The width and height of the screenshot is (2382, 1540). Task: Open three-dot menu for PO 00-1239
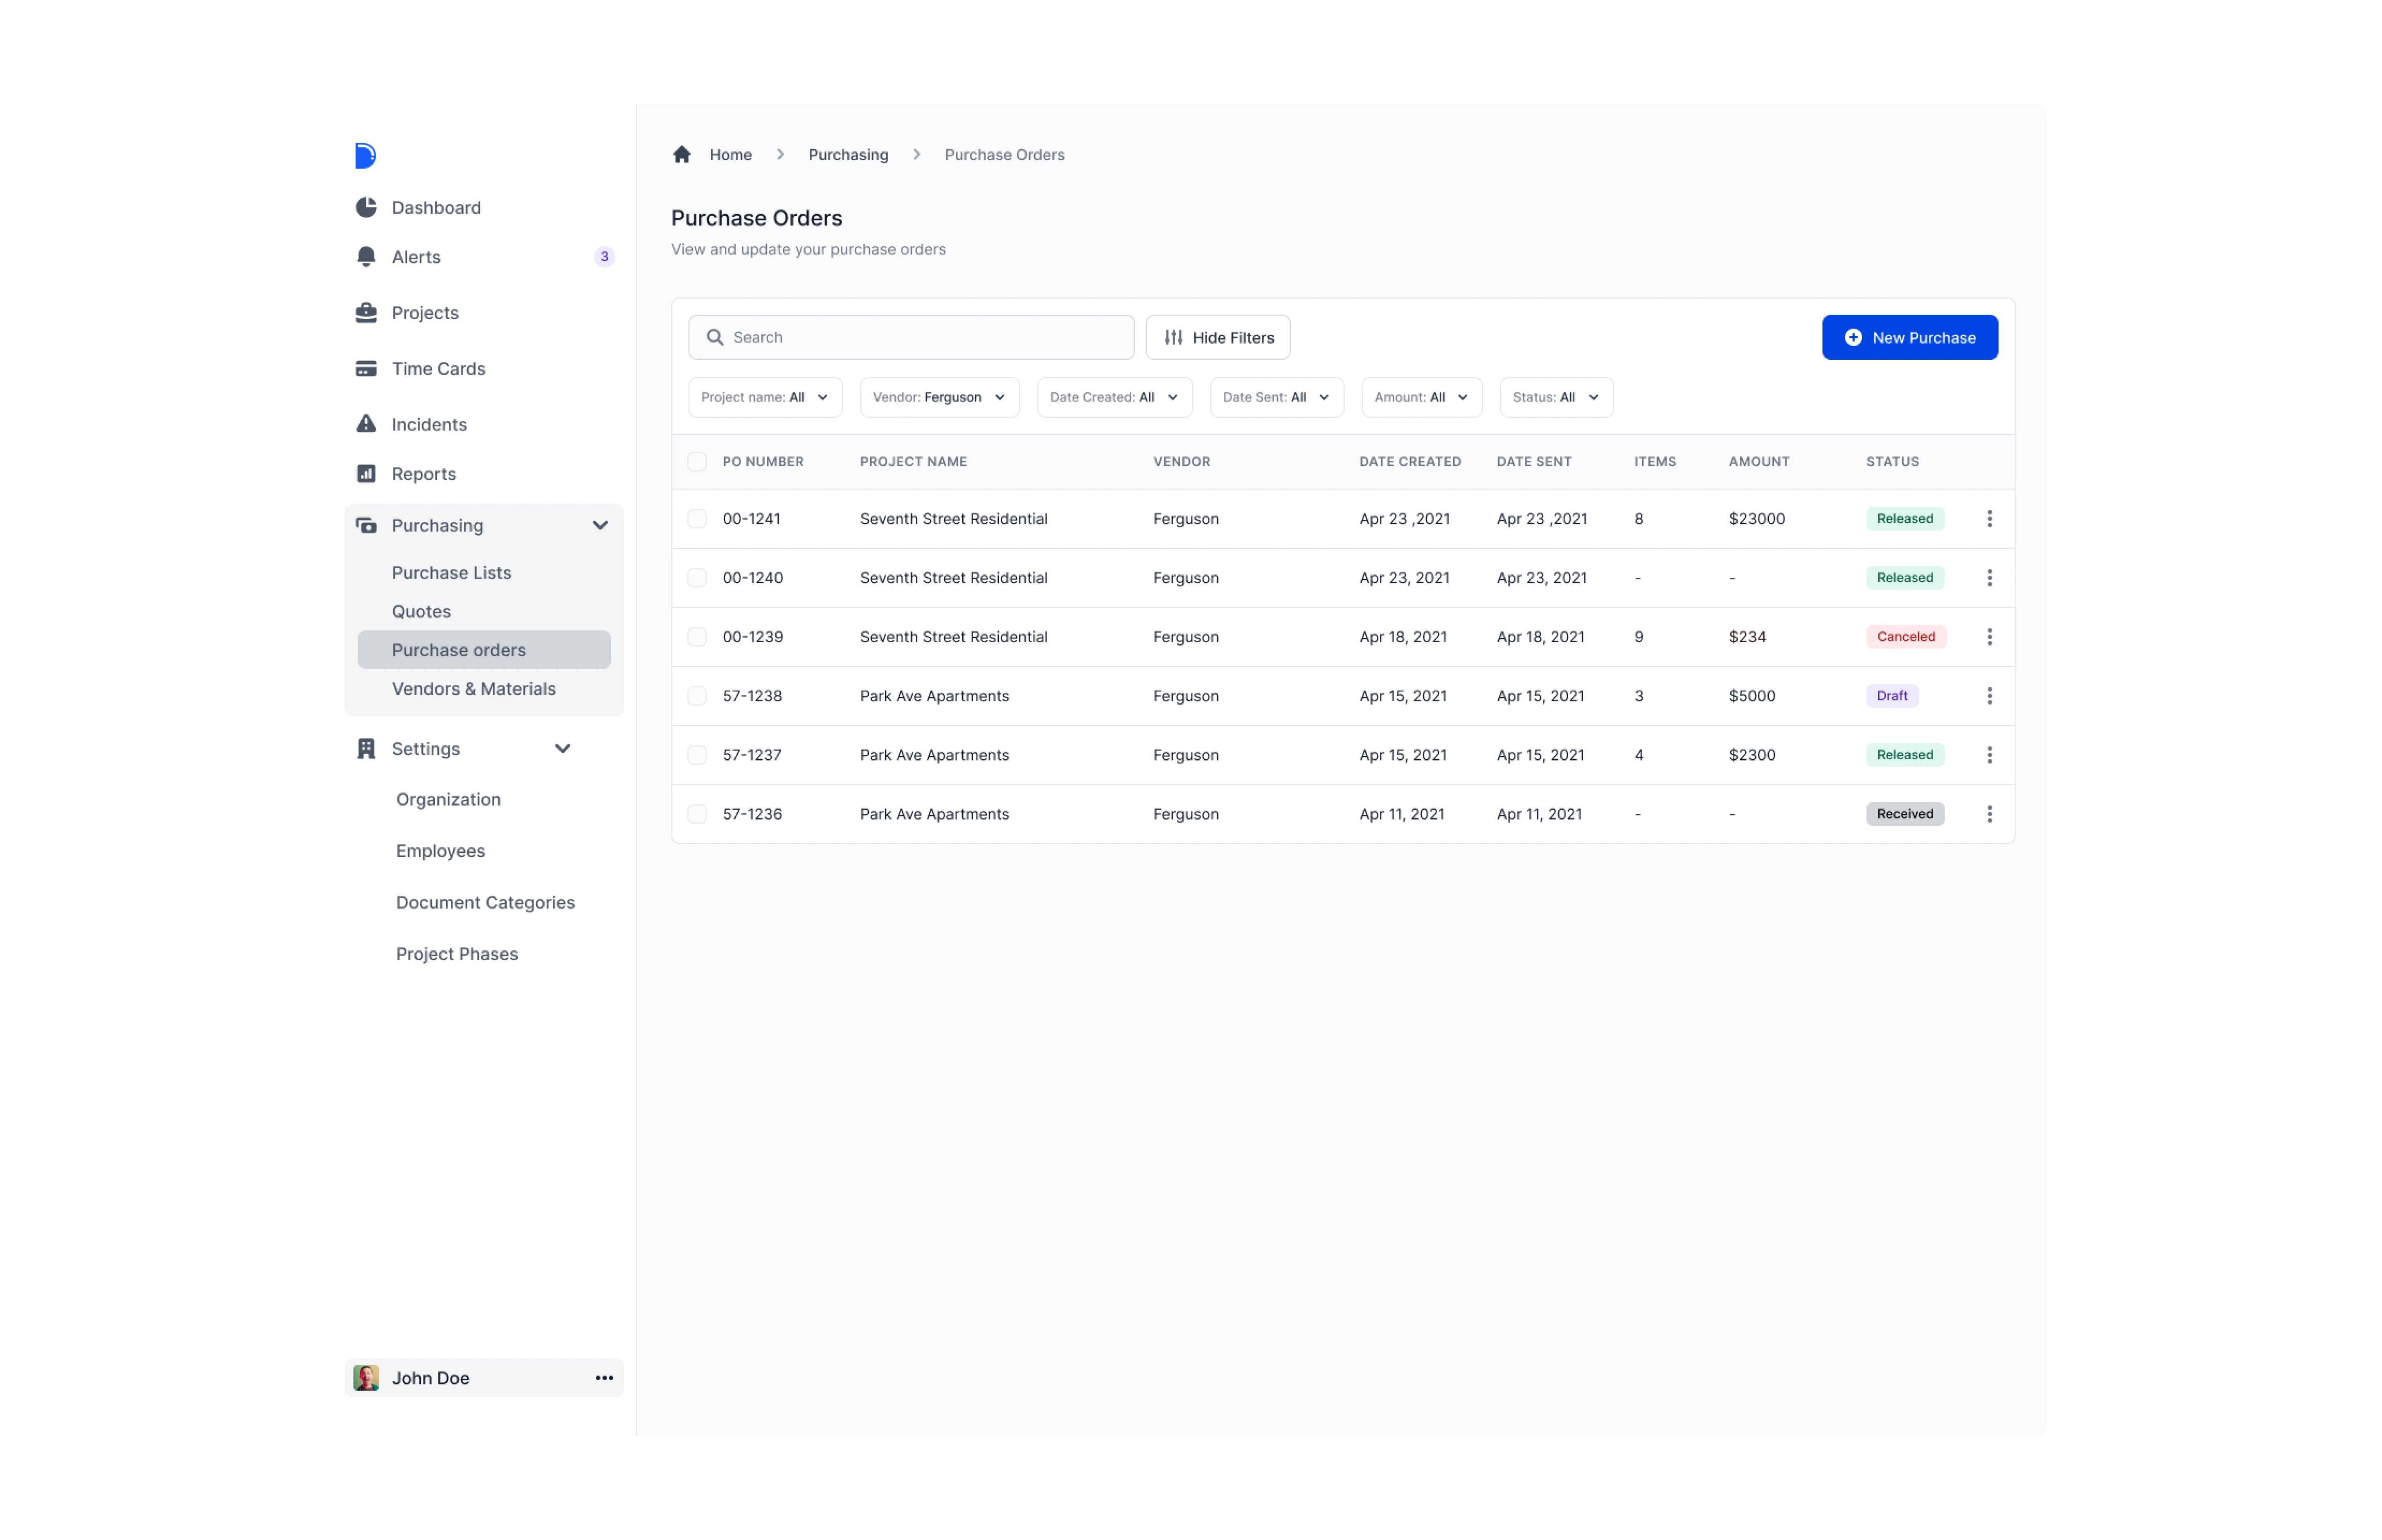coord(1989,637)
